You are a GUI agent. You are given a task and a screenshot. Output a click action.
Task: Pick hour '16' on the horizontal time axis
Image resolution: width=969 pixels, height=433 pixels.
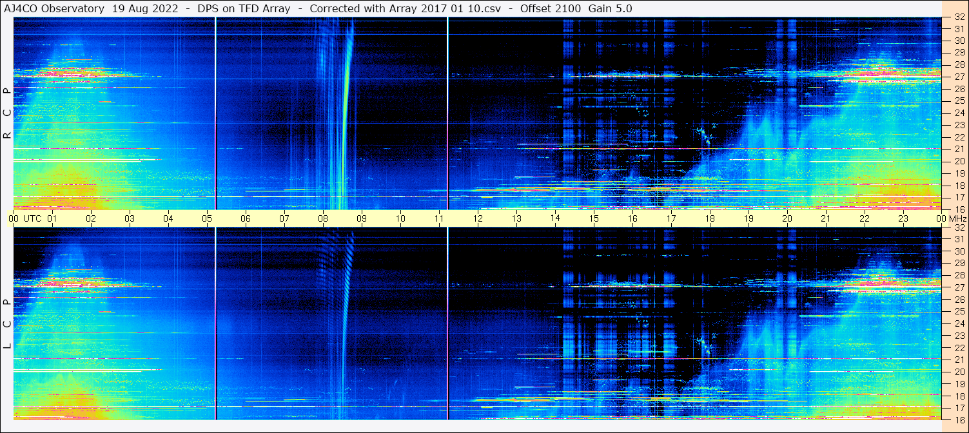633,218
